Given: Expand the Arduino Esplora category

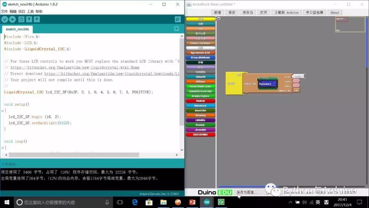Looking at the screenshot, I should pyautogui.click(x=200, y=96).
